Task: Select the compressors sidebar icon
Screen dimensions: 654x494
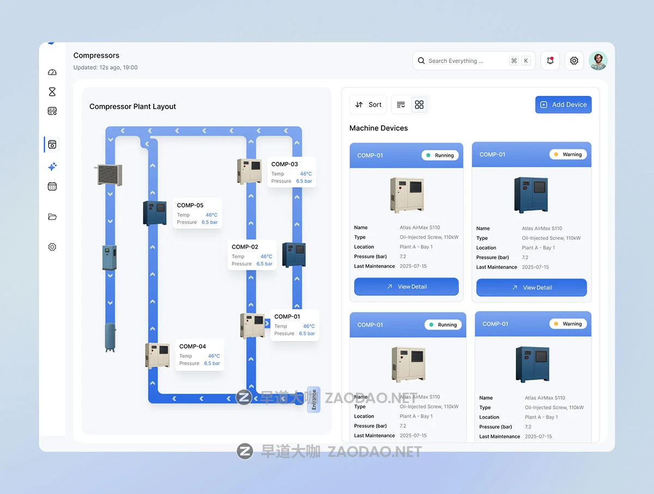Action: click(52, 144)
